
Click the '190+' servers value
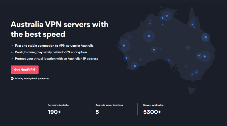tap(54, 112)
